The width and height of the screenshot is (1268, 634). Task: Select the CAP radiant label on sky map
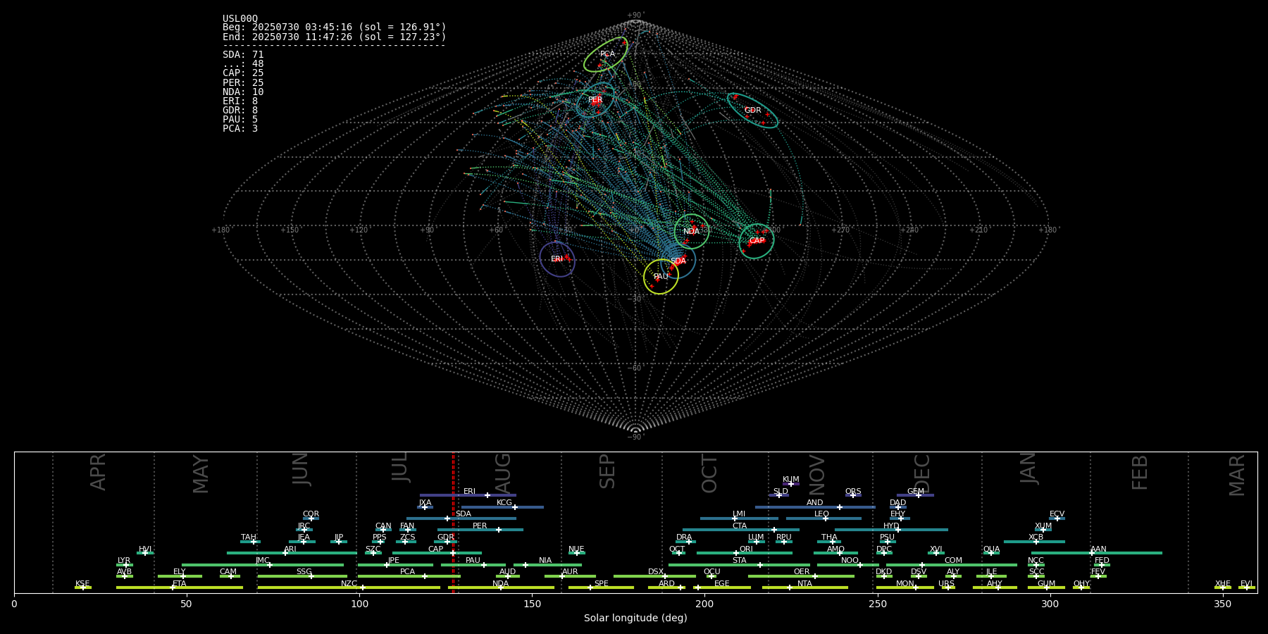[x=757, y=241]
